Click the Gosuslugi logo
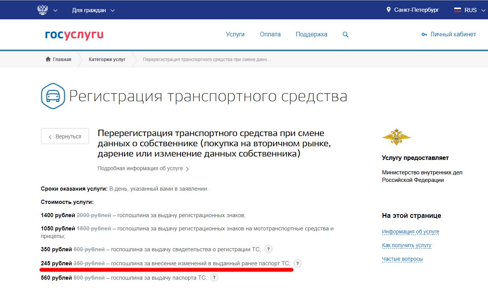This screenshot has height=299, width=488. click(x=74, y=35)
